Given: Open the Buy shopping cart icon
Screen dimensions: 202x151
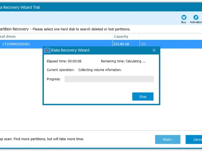Looking at the screenshot, I should [184, 17].
